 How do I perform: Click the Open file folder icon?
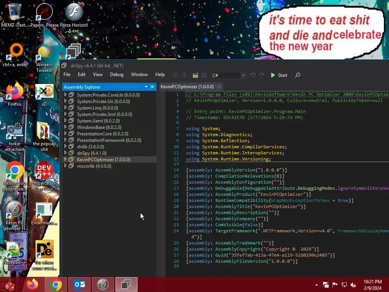coord(196,75)
